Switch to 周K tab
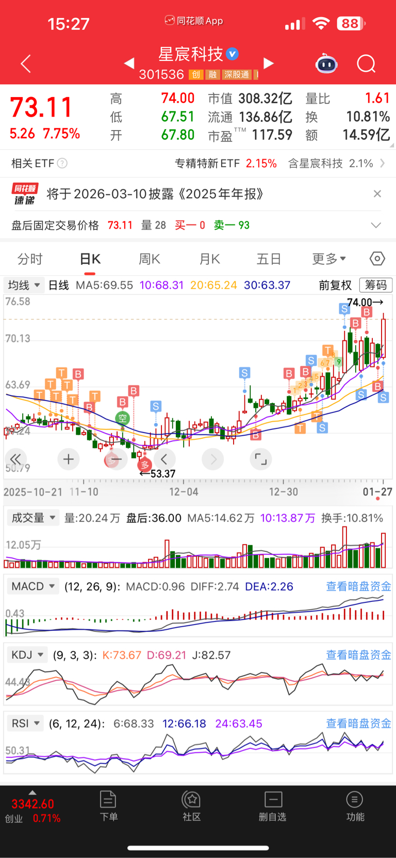The width and height of the screenshot is (396, 858). pyautogui.click(x=150, y=259)
